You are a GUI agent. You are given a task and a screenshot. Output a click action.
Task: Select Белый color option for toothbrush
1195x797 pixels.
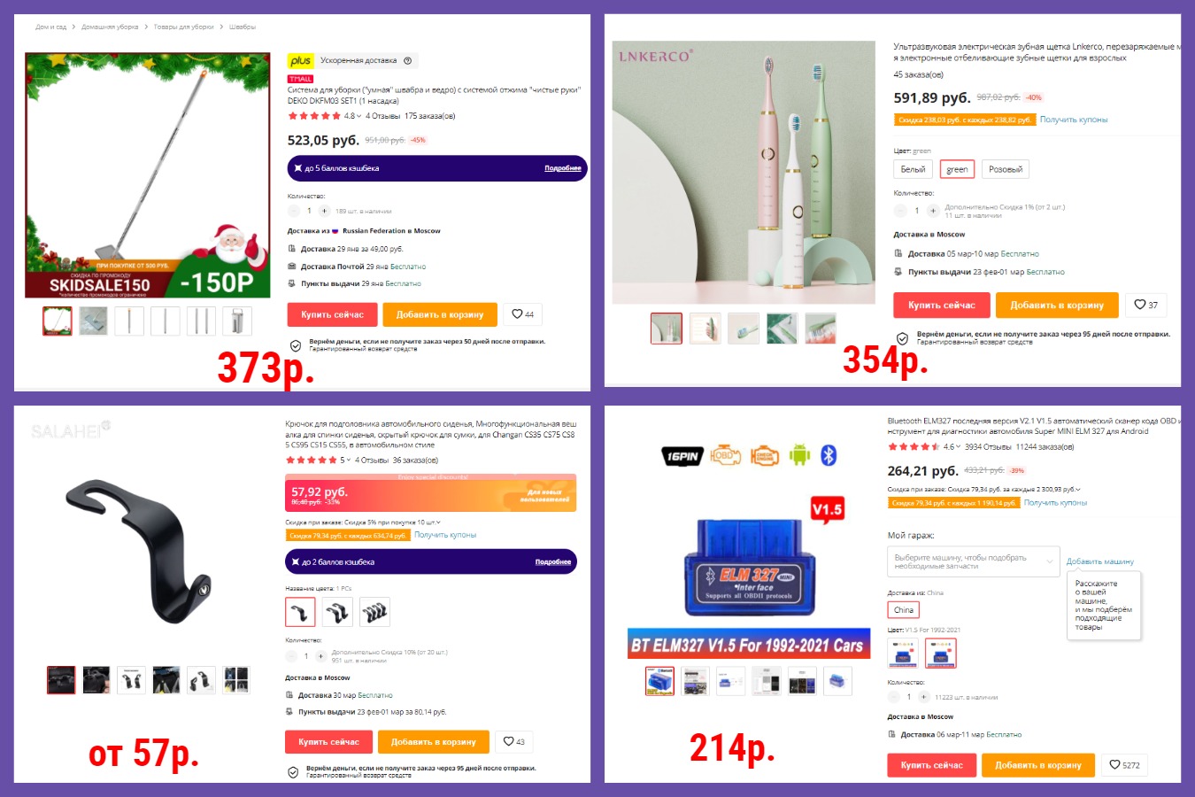913,169
